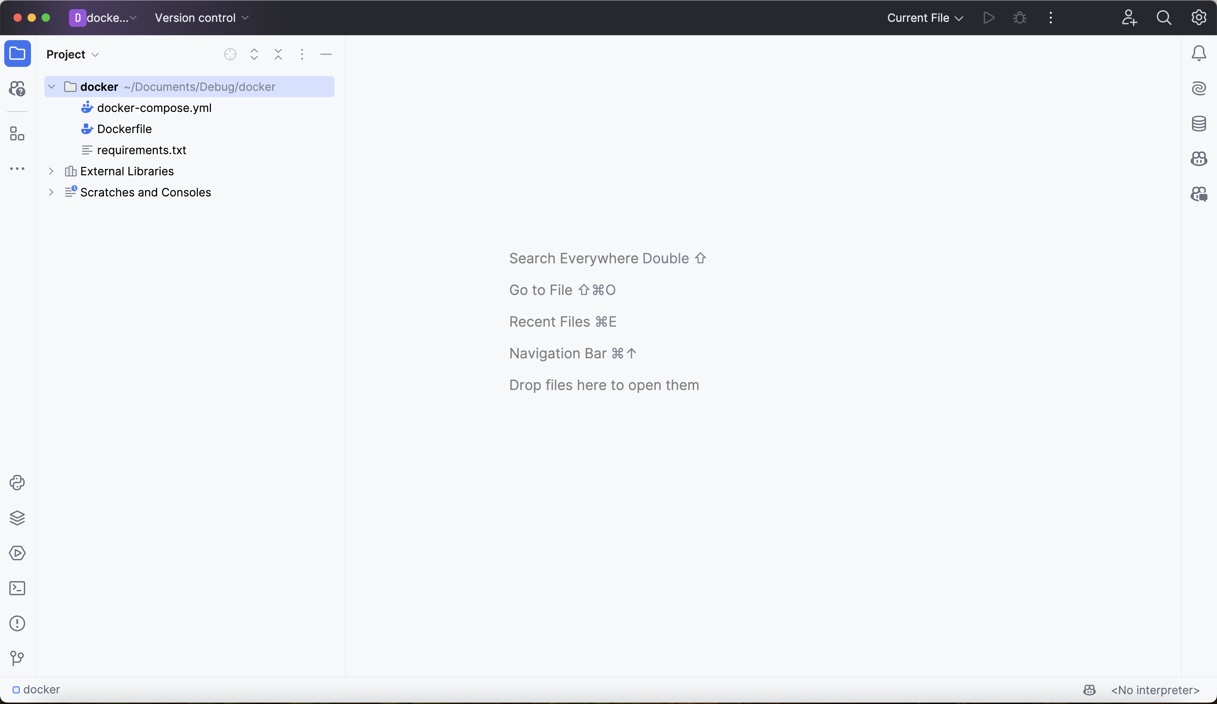
Task: Open the Notifications bell panel
Action: pyautogui.click(x=1199, y=53)
